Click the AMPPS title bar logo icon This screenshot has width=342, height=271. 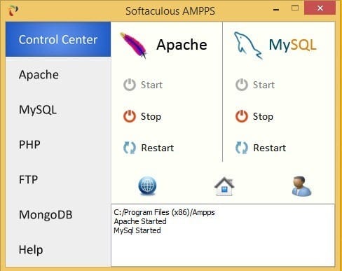13,11
